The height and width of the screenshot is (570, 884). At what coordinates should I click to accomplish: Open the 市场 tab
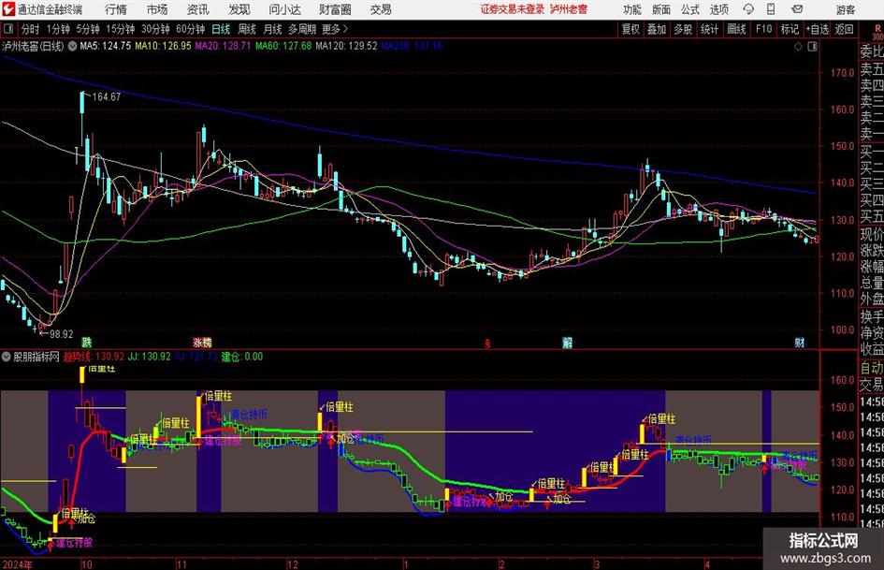(157, 9)
